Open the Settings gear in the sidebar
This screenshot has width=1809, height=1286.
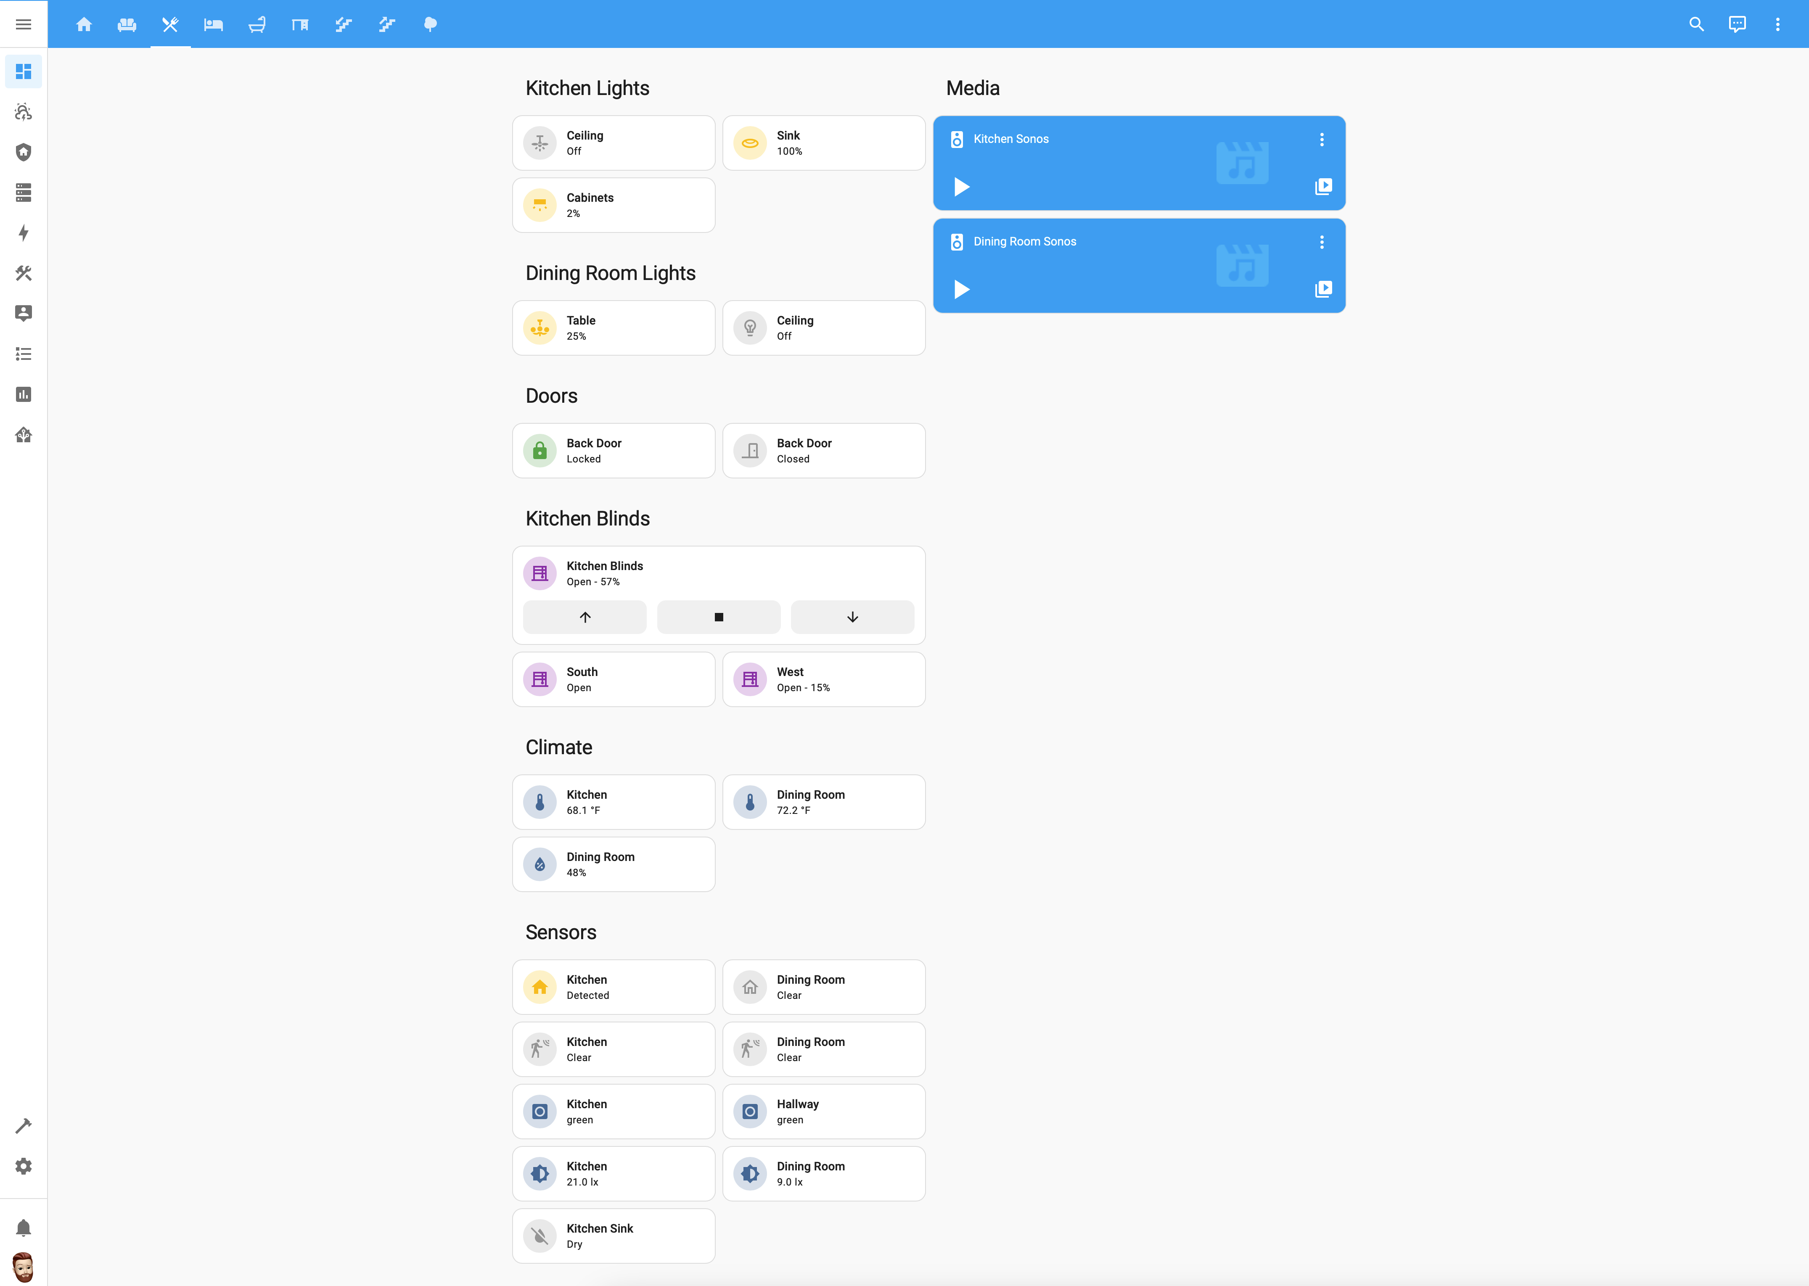[x=23, y=1167]
